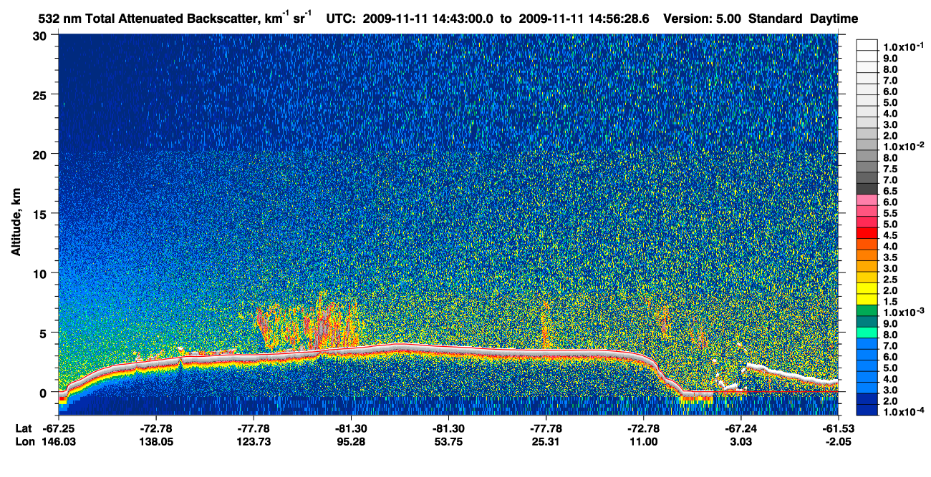Click the 'Standard' word in the header

(776, 19)
